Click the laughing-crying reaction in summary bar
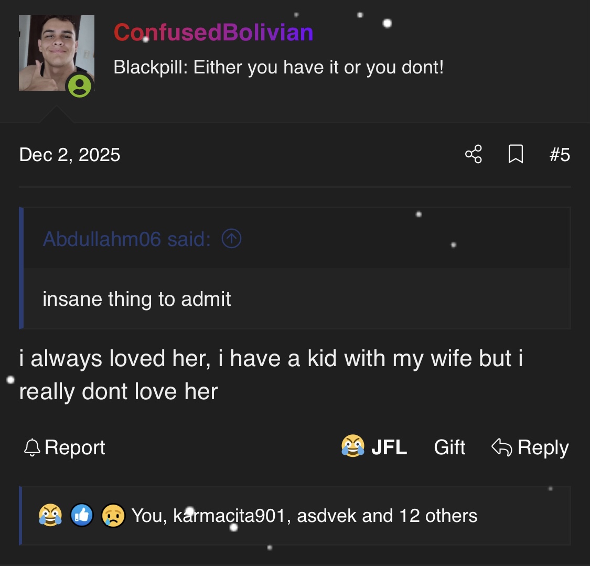Image resolution: width=590 pixels, height=566 pixels. tap(50, 515)
